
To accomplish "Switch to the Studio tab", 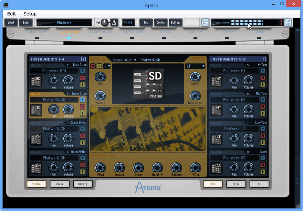I will (x=36, y=184).
